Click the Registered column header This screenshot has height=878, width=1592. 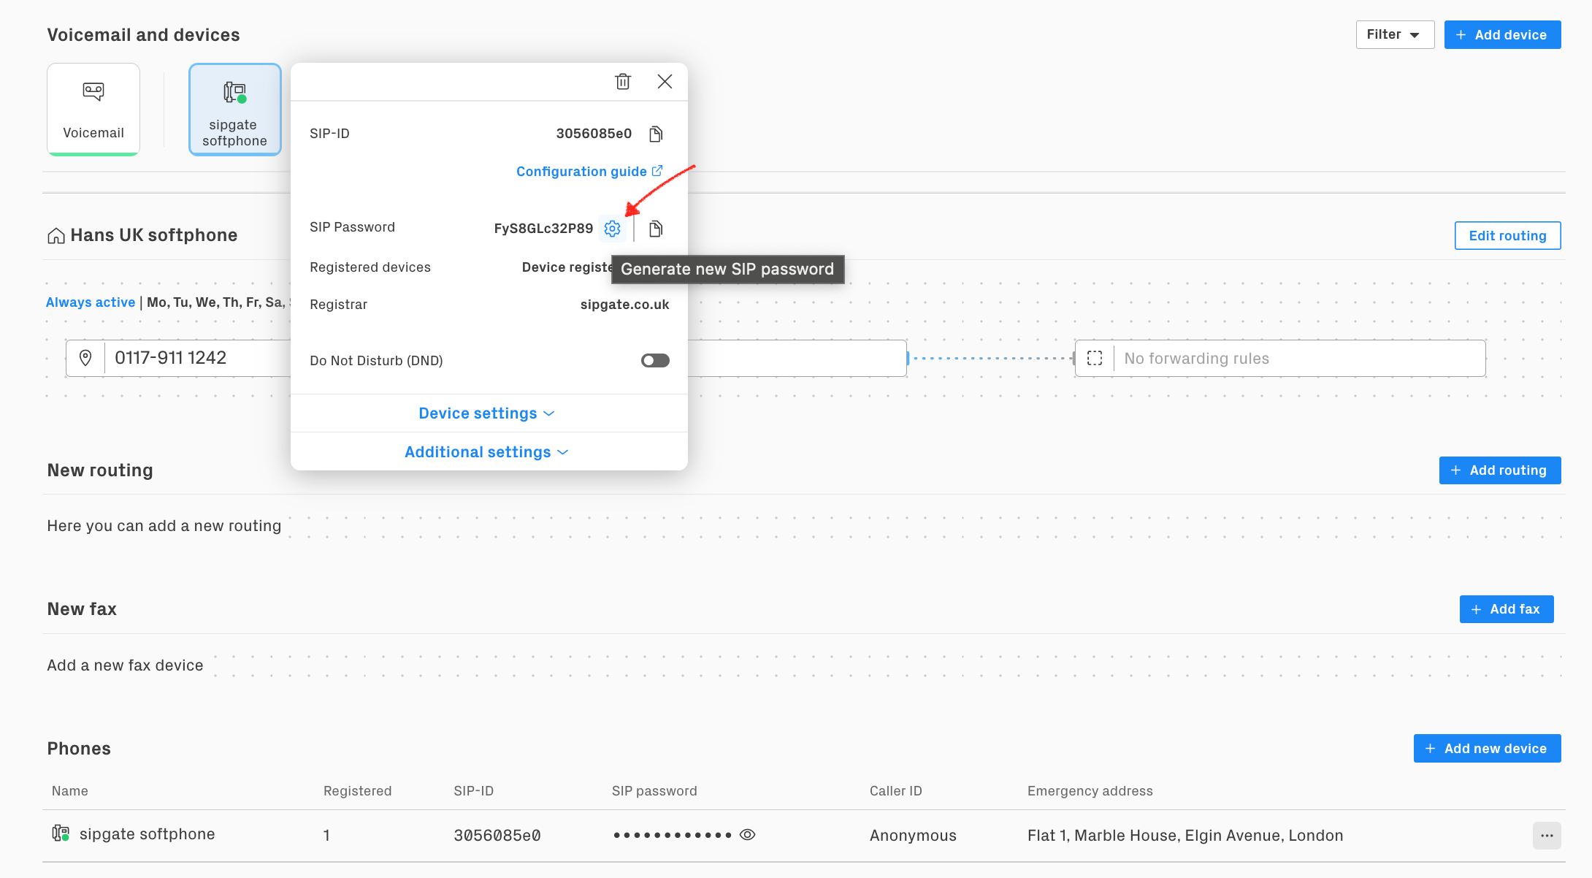pos(357,790)
